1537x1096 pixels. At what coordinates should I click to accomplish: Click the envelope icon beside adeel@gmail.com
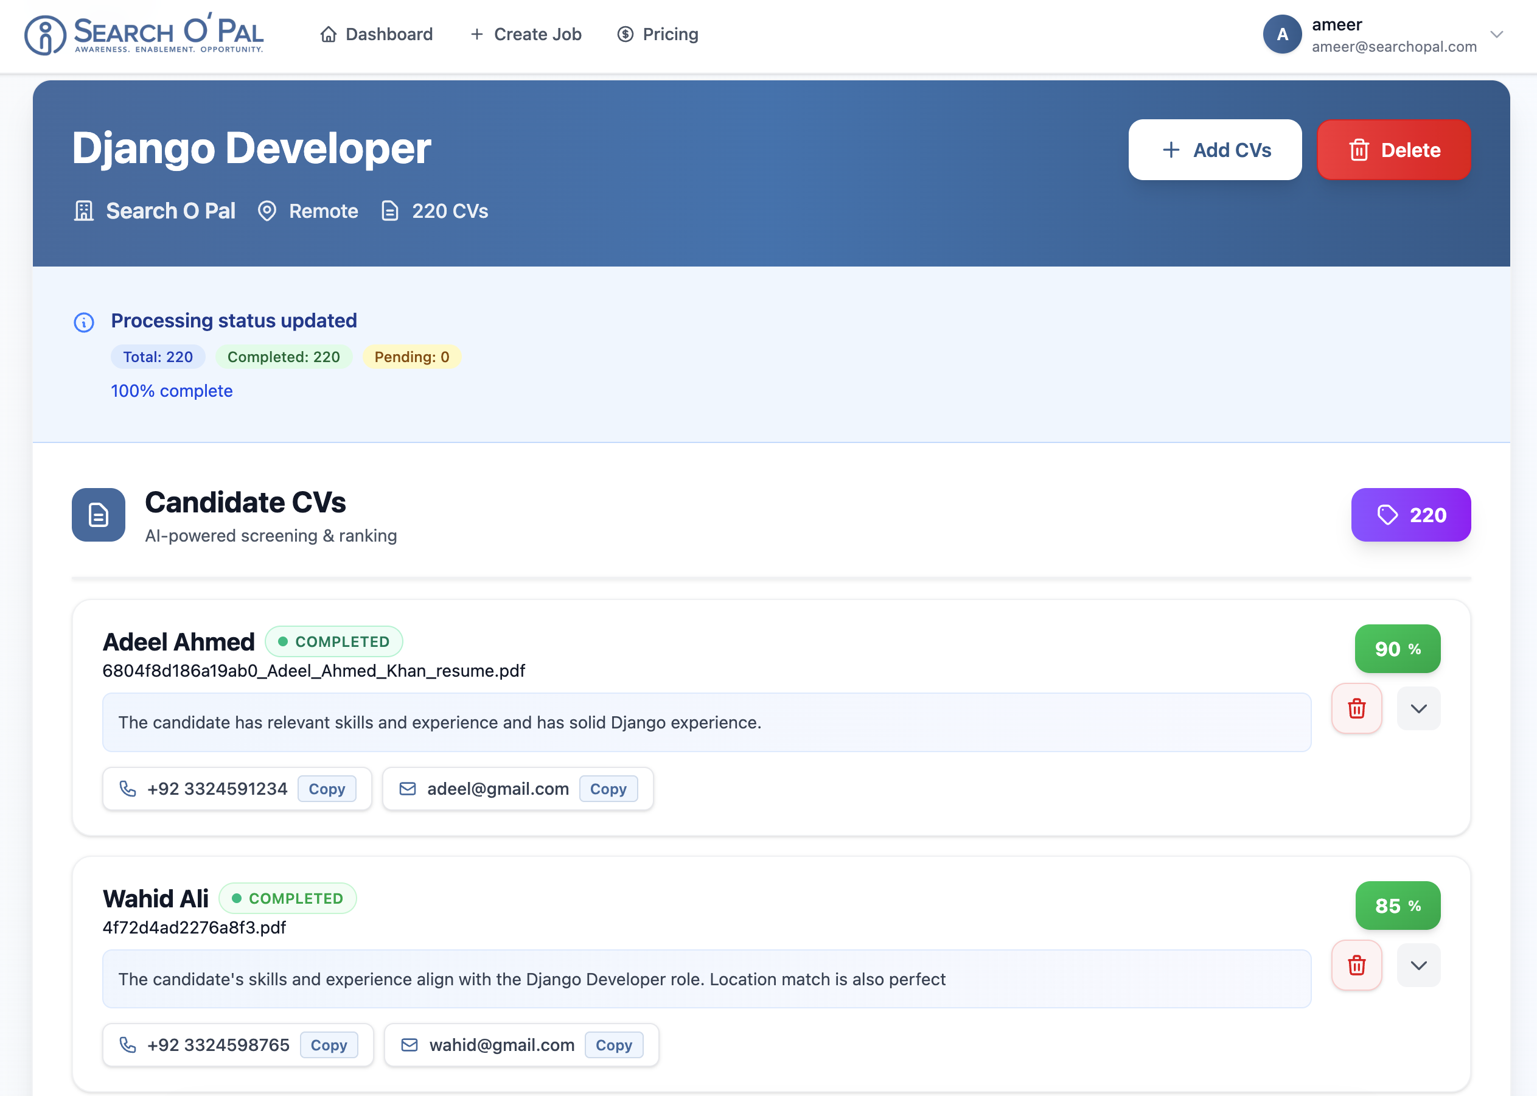[408, 789]
